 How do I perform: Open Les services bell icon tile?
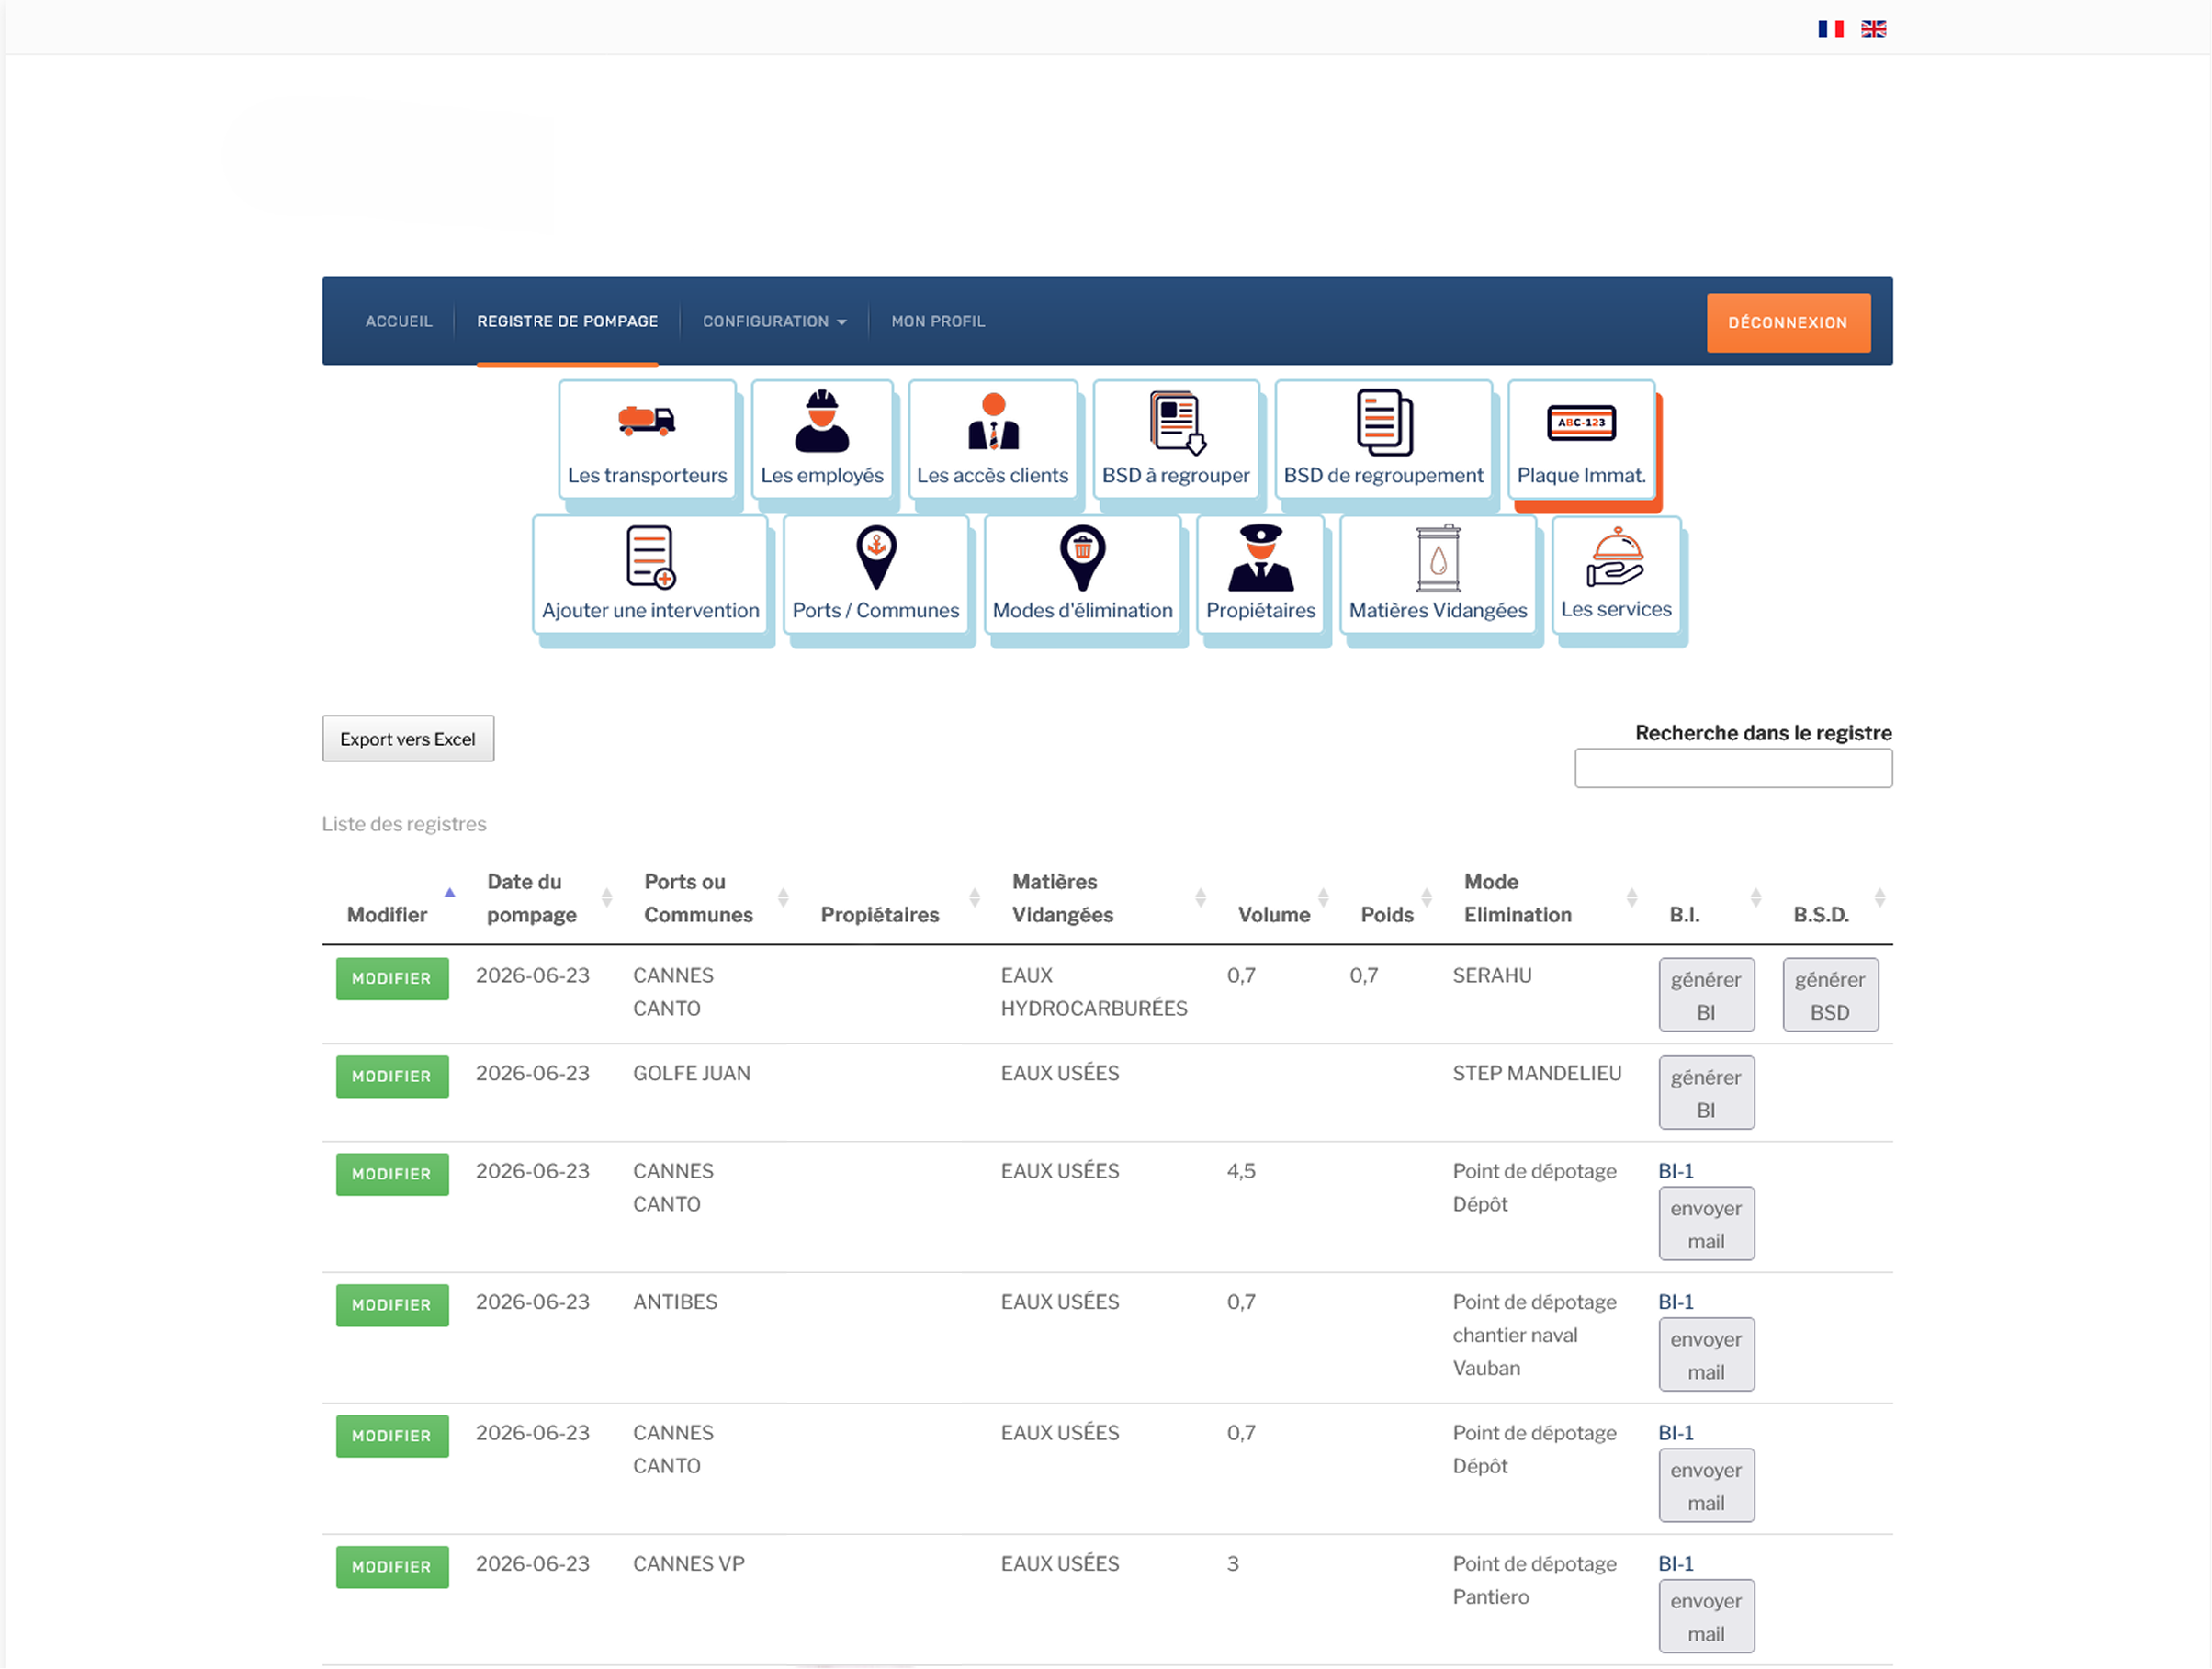[x=1616, y=573]
